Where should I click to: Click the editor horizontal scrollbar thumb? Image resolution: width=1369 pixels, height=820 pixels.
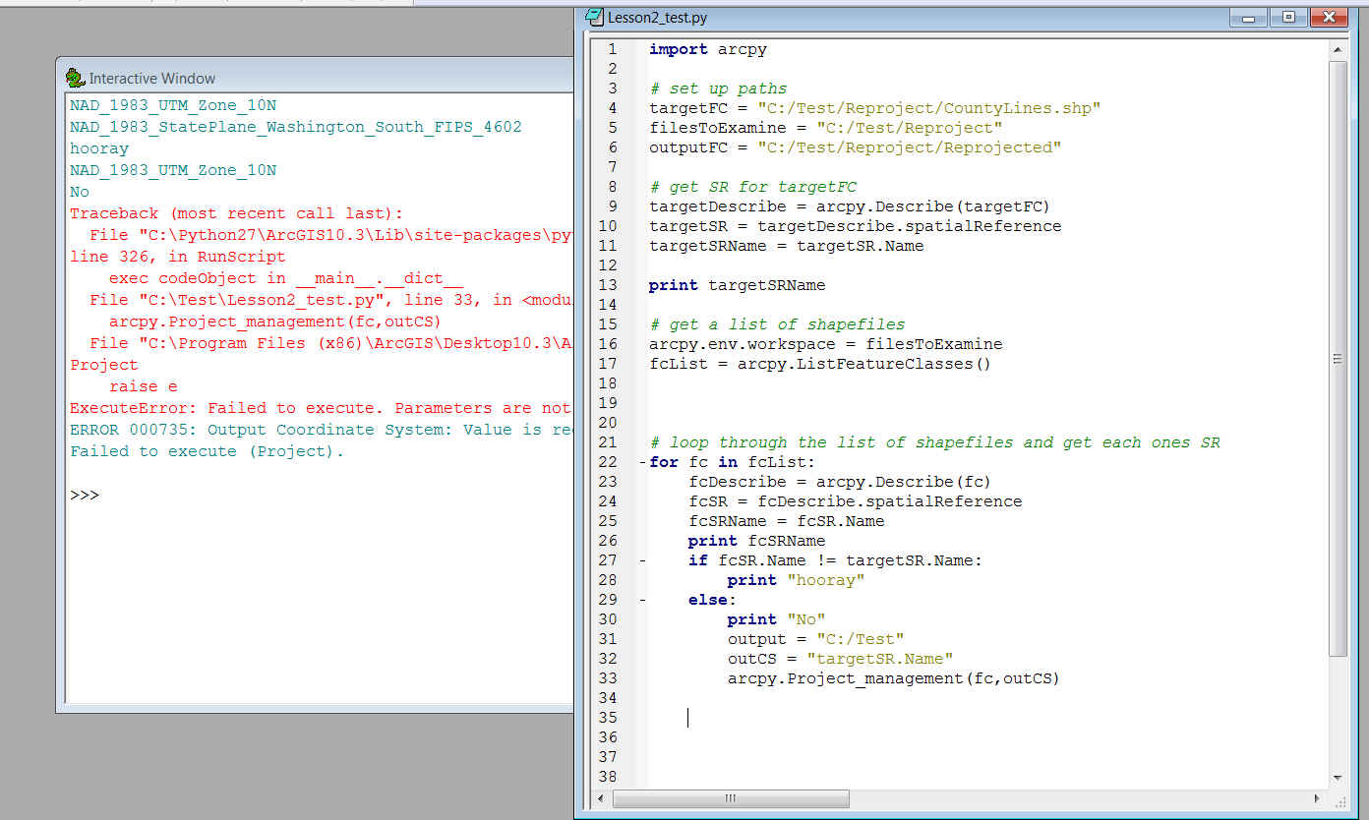point(730,798)
